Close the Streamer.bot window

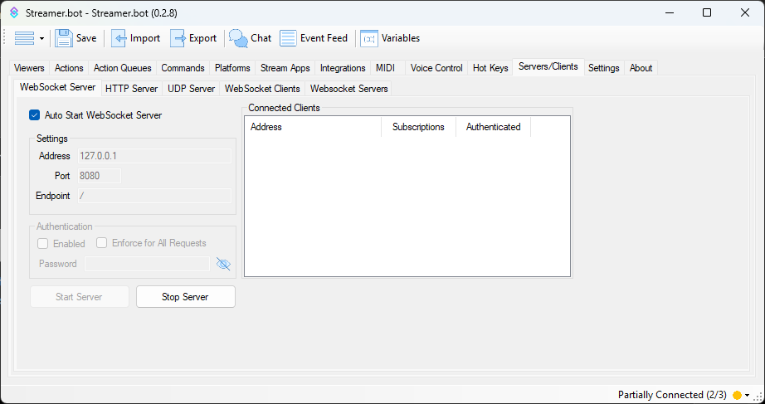pos(745,12)
